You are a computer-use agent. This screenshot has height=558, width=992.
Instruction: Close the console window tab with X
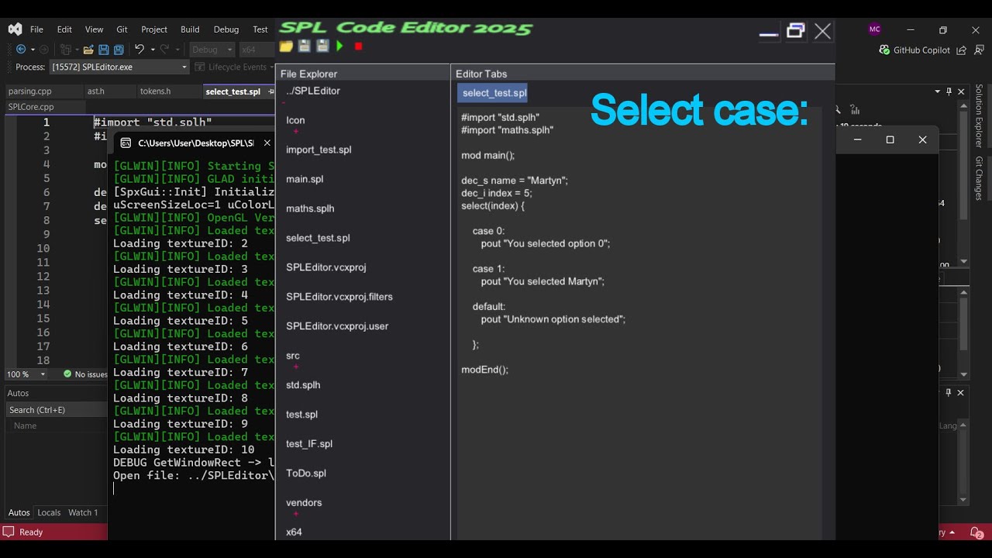(267, 143)
